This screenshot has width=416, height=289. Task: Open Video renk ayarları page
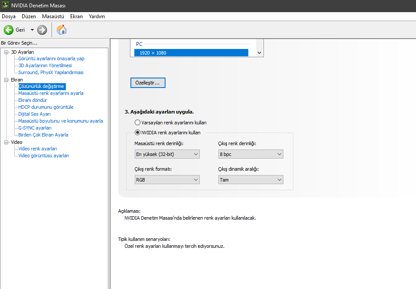point(38,149)
